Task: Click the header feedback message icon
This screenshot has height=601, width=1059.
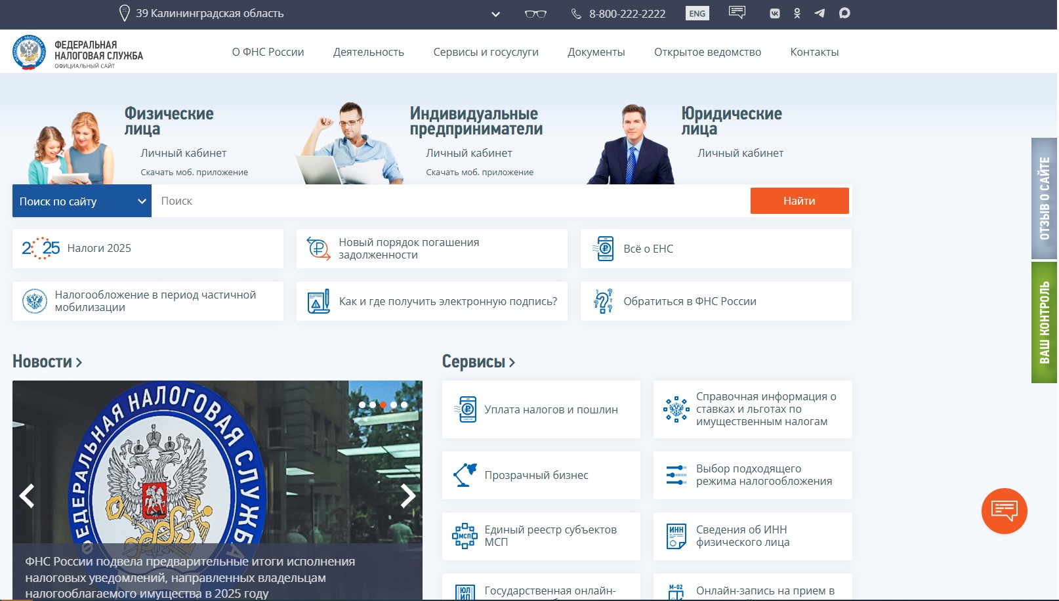Action: point(737,12)
